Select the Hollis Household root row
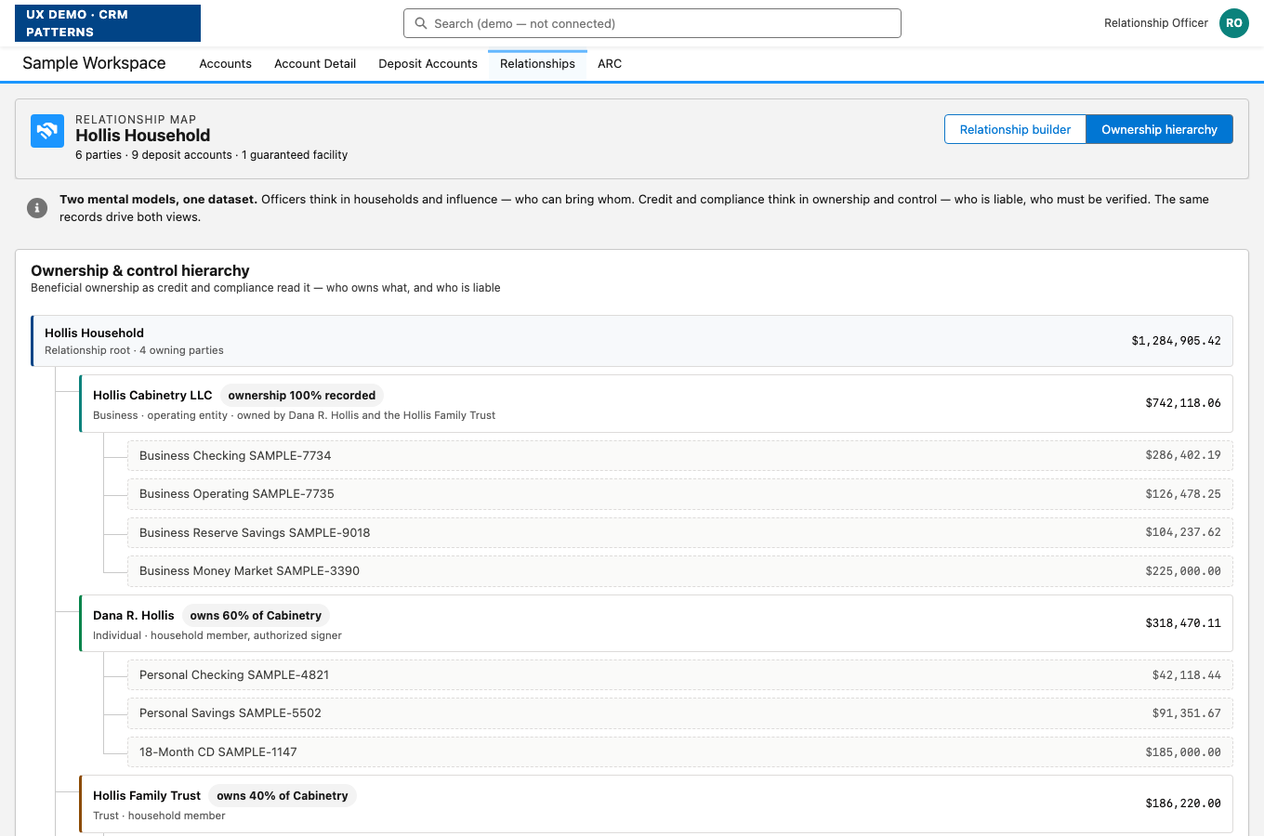The width and height of the screenshot is (1264, 836). click(632, 341)
